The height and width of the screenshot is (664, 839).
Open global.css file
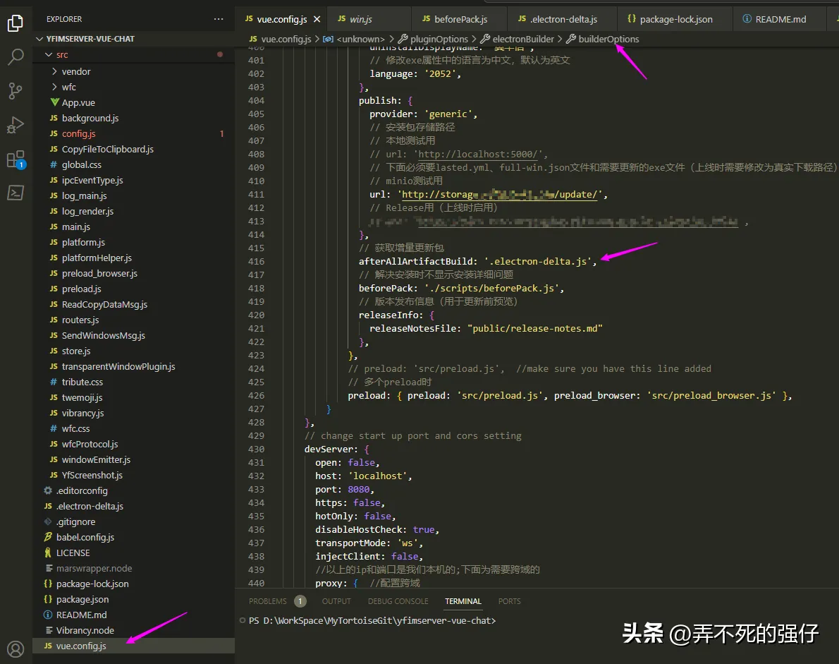pos(134,164)
